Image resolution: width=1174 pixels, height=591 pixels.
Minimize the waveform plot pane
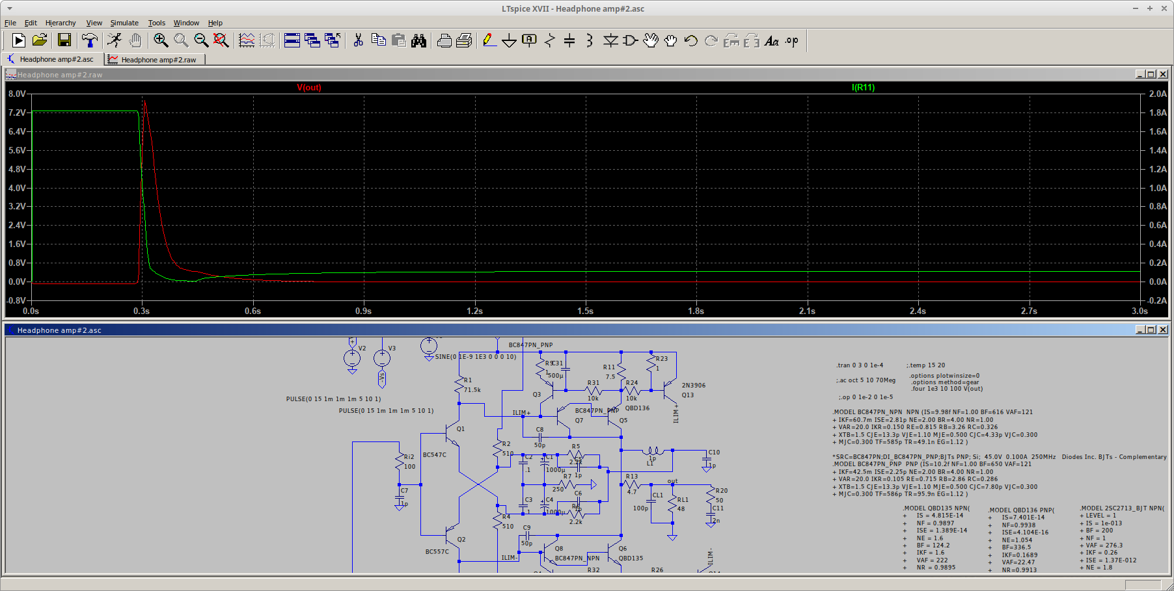coord(1140,74)
